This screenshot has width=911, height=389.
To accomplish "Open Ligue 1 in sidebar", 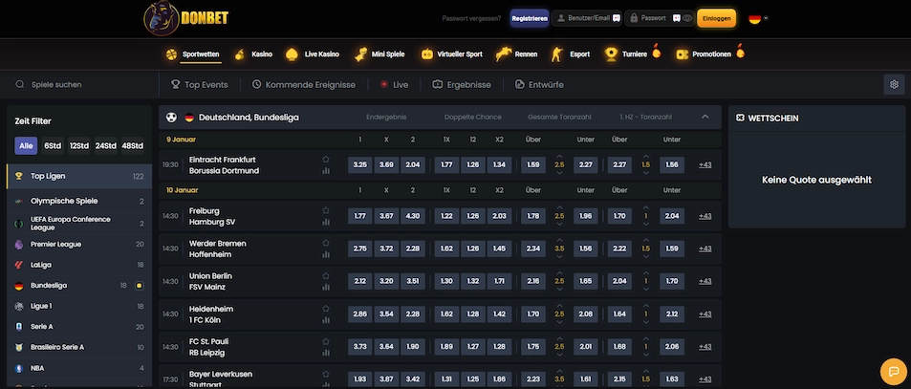I will tap(79, 306).
